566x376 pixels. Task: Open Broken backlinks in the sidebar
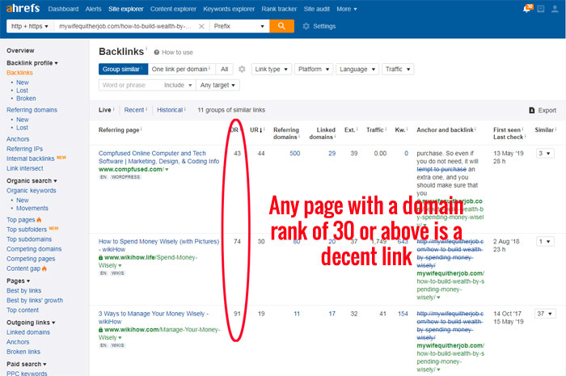[x=26, y=98]
